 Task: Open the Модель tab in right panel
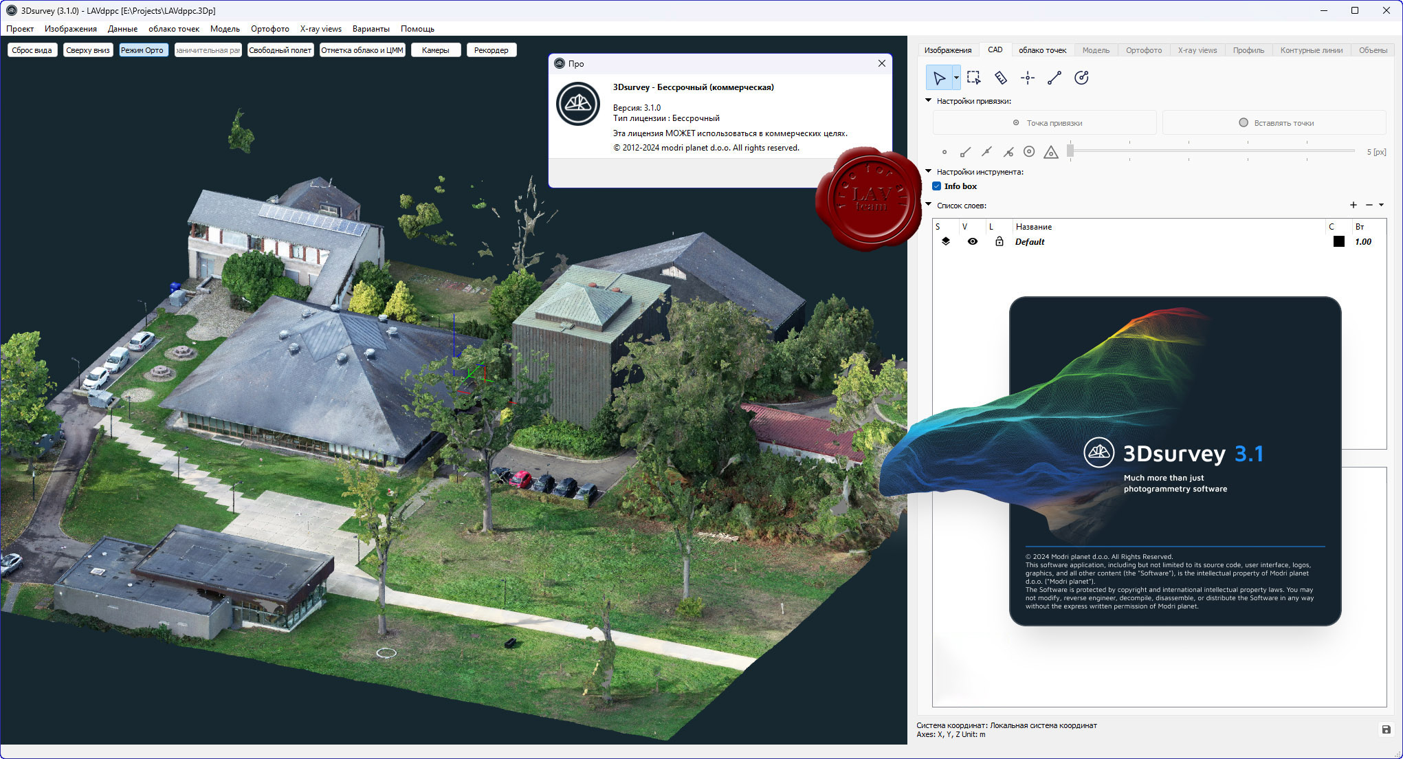tap(1096, 50)
